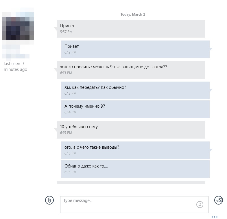This screenshot has height=219, width=227.
Task: Select the "10 у тебя явно нету" message
Action: click(131, 130)
